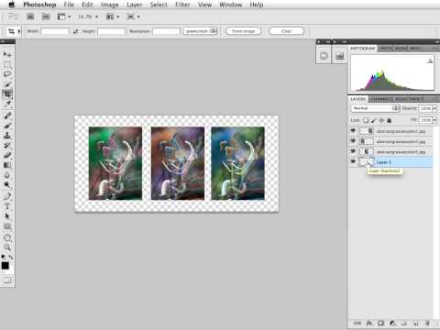This screenshot has height=330, width=440.
Task: Select the Move tool
Action: [x=7, y=54]
